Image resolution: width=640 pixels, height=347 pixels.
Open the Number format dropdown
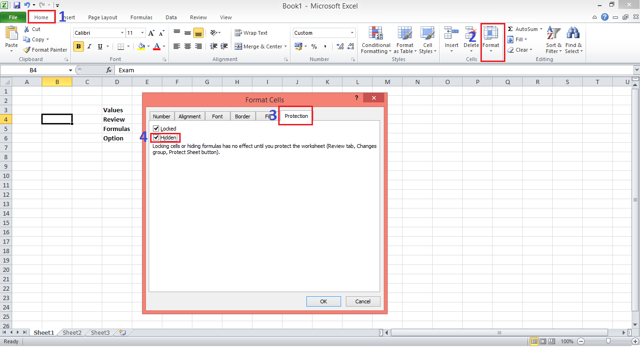[349, 32]
